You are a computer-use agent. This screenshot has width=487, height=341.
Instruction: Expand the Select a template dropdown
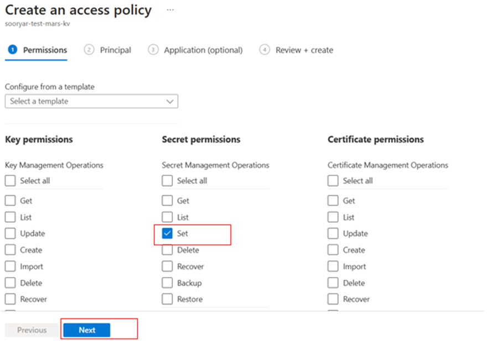[91, 101]
